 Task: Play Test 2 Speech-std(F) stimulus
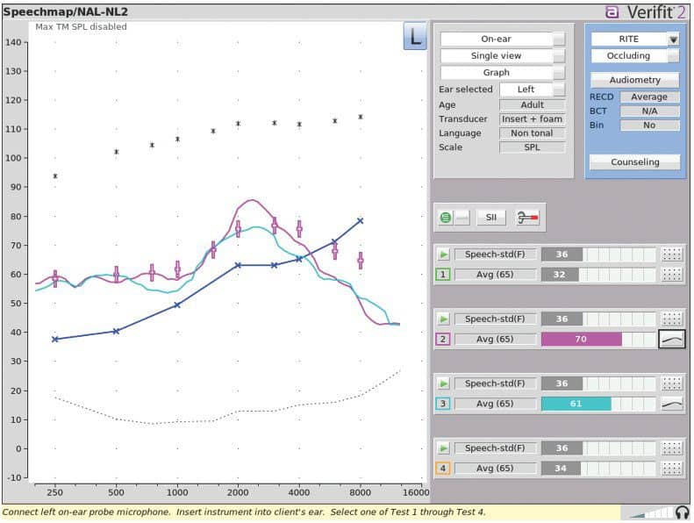click(x=443, y=319)
